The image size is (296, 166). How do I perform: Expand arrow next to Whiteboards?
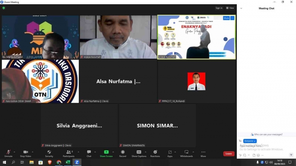click(x=193, y=152)
